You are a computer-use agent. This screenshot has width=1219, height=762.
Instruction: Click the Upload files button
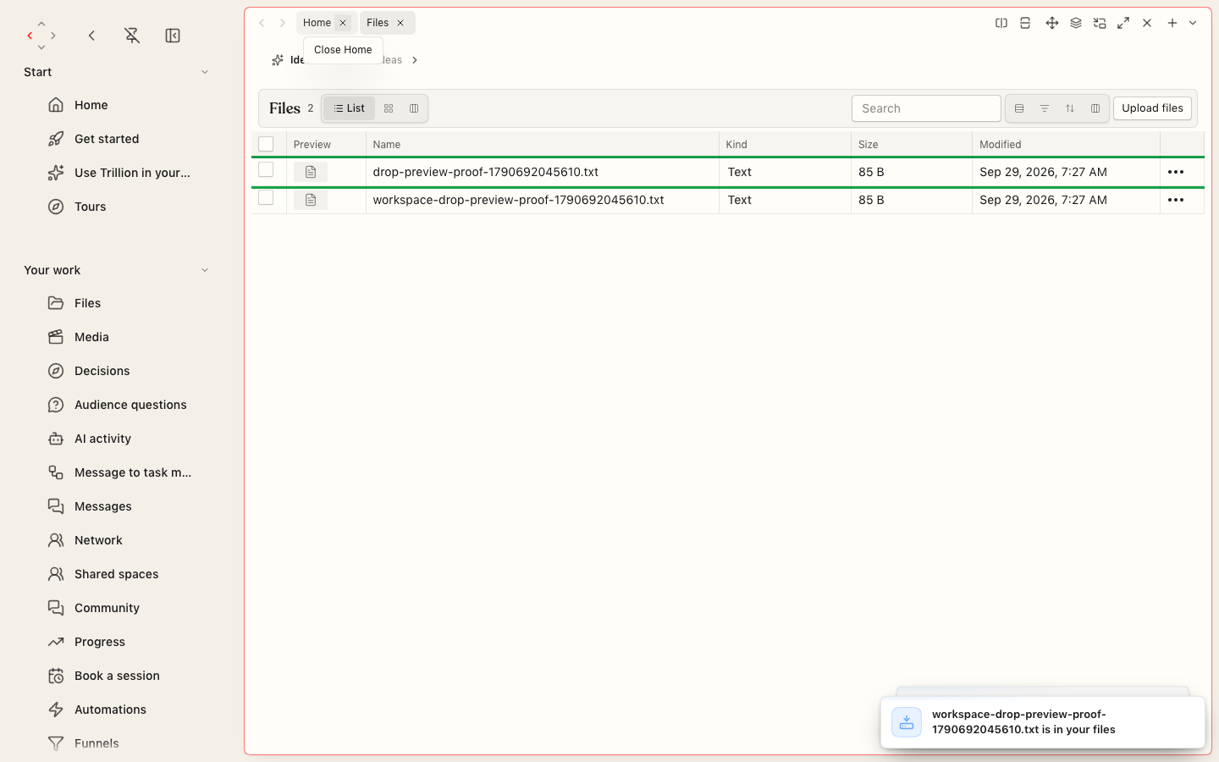coord(1152,108)
